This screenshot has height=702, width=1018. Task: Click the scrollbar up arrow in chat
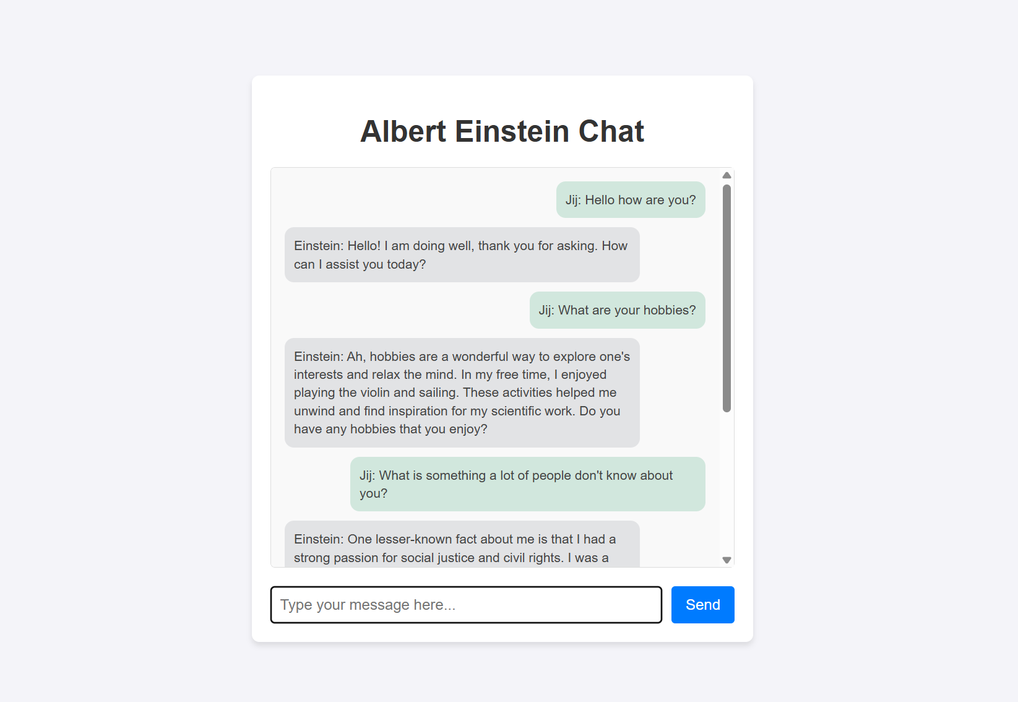coord(727,175)
